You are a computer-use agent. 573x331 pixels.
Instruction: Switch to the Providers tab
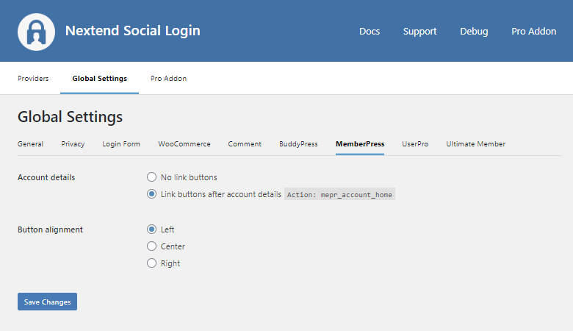pos(33,79)
